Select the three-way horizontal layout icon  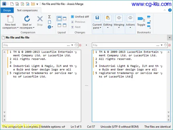click(65, 26)
